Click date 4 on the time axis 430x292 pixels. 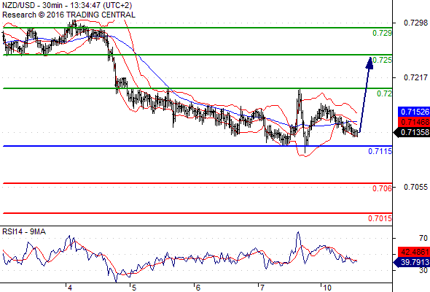(x=70, y=288)
